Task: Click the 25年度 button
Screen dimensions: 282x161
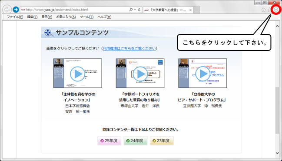Action: tap(109, 141)
